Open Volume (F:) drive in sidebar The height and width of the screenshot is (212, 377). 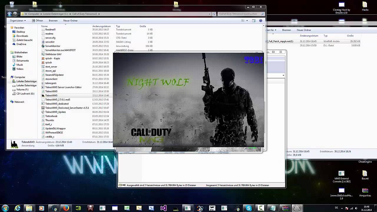point(22,90)
